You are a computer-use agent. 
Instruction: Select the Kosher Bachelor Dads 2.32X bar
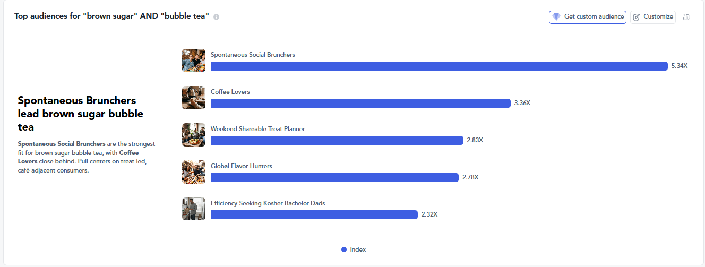click(314, 214)
